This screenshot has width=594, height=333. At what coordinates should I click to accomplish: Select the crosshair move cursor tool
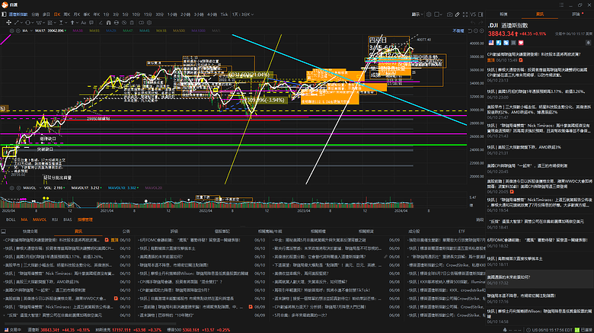(x=8, y=23)
